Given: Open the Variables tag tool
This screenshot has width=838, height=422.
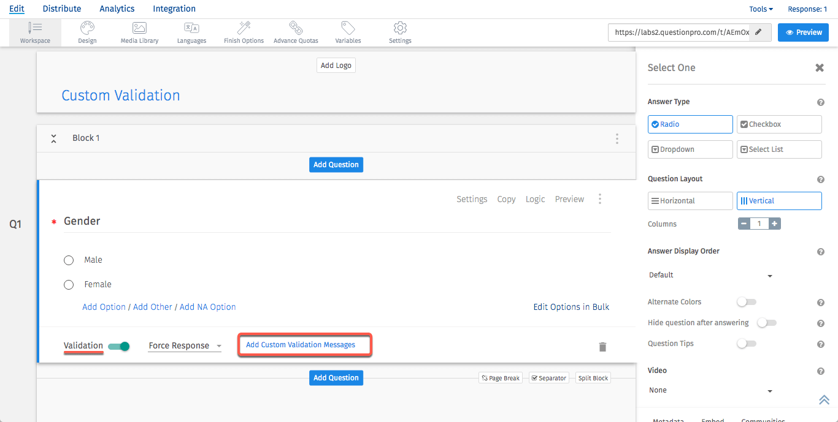Looking at the screenshot, I should click(x=348, y=32).
